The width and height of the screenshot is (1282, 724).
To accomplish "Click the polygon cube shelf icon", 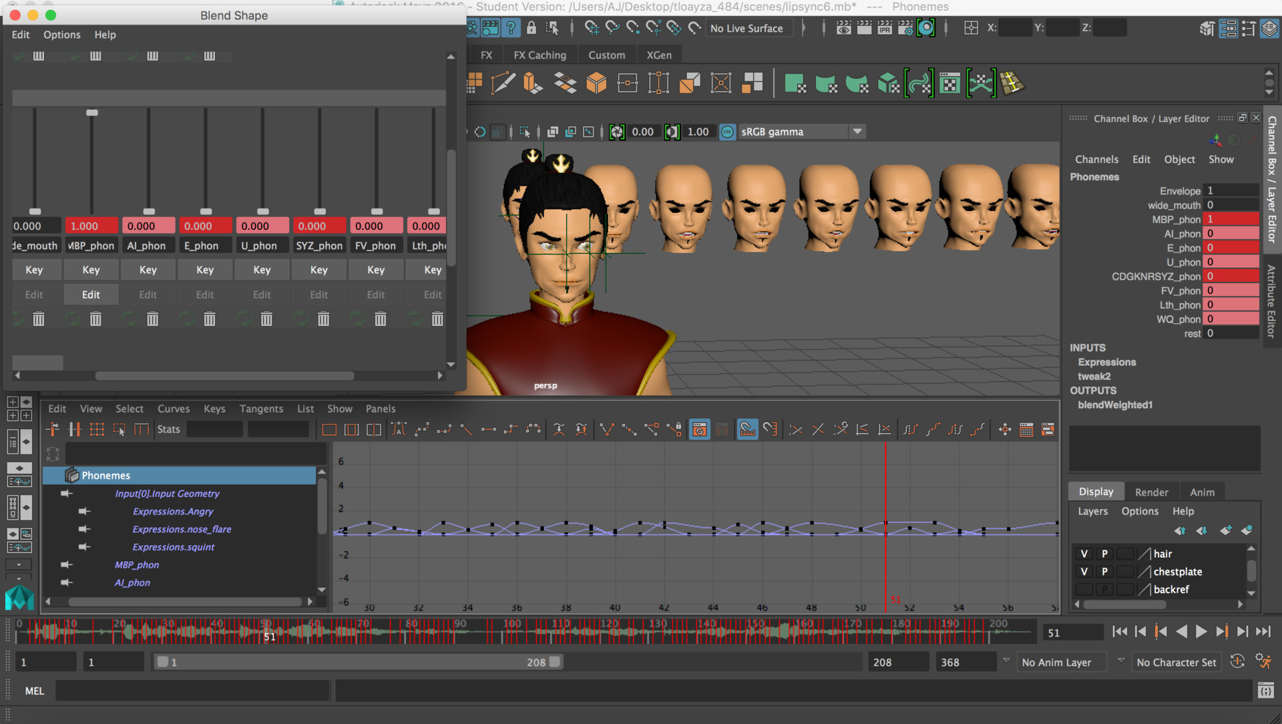I will 596,83.
